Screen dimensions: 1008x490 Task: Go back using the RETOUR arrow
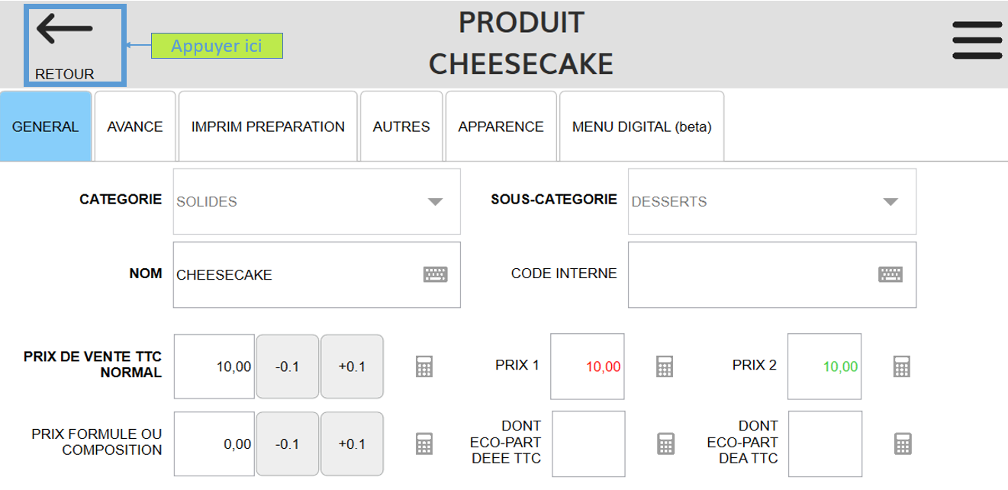tap(75, 45)
